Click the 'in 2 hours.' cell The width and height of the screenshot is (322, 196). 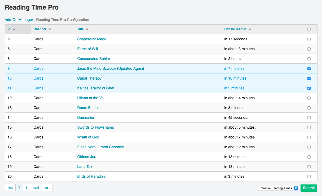click(233, 59)
